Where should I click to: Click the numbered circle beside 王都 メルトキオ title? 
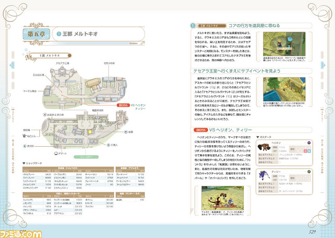pyautogui.click(x=59, y=34)
